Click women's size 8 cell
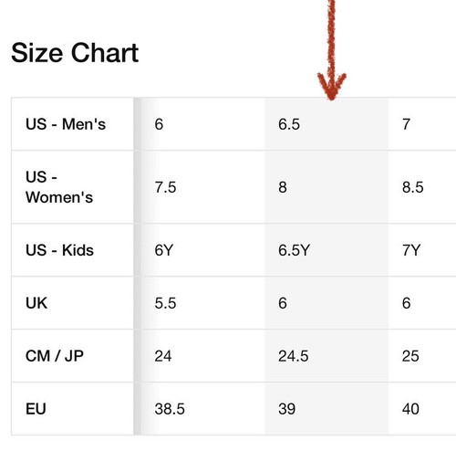456x451 pixels. coord(326,187)
